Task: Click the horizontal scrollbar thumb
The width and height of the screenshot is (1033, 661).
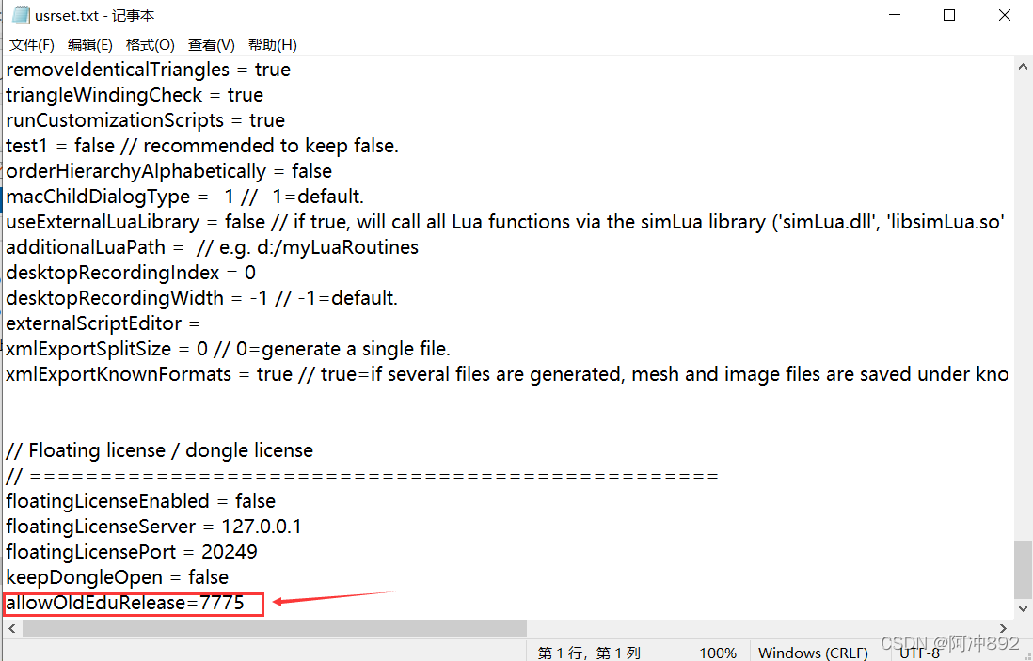Action: pyautogui.click(x=275, y=629)
